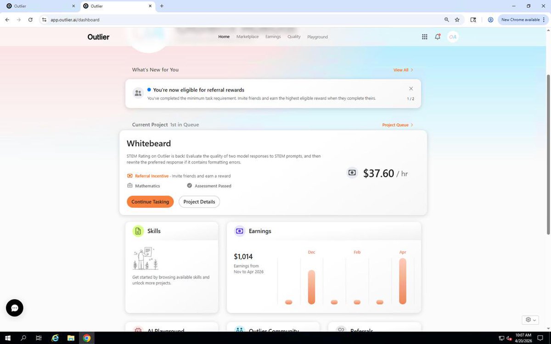Click the $1,014 earnings total
The width and height of the screenshot is (551, 344).
point(243,257)
